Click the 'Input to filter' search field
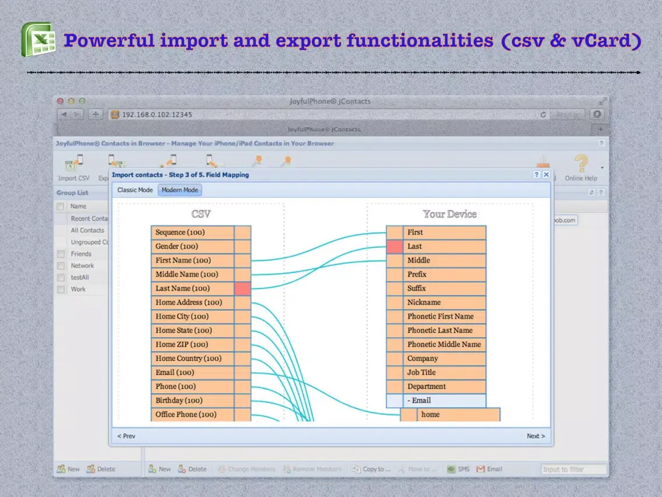 tap(573, 469)
